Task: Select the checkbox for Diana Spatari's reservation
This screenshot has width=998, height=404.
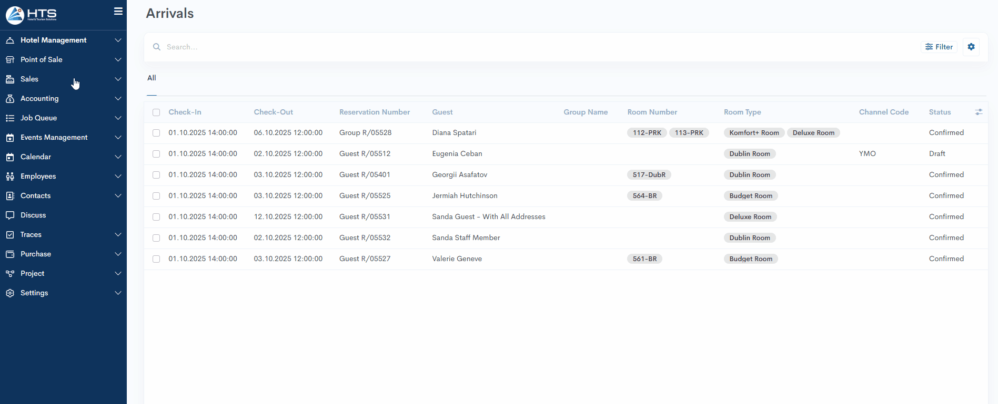Action: [x=156, y=133]
